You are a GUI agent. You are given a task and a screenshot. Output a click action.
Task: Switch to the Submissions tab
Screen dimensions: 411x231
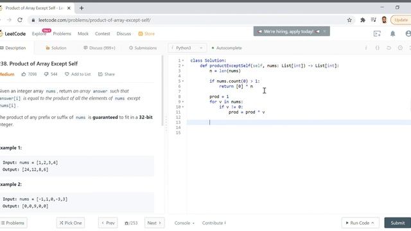(x=143, y=48)
